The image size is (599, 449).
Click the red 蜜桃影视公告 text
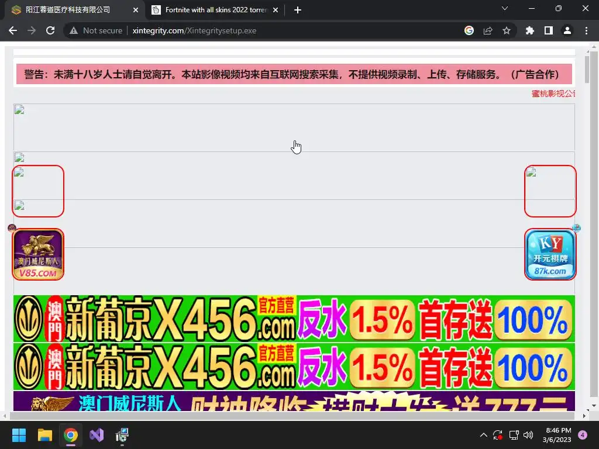(x=553, y=94)
